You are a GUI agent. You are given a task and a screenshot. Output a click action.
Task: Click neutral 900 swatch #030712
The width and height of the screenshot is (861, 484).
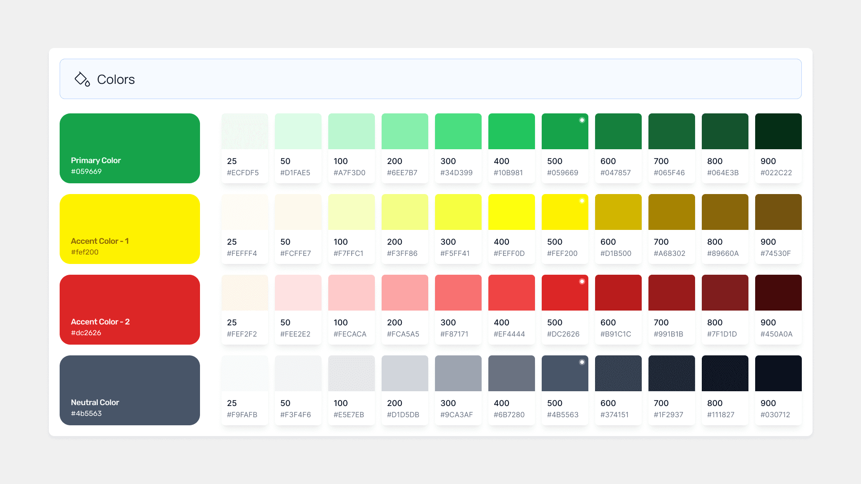[778, 373]
